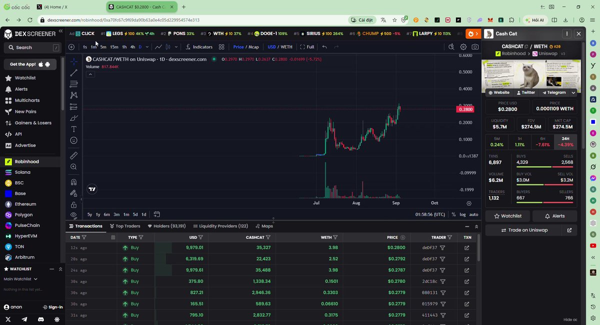Open the TYPE column filter

click(x=141, y=237)
